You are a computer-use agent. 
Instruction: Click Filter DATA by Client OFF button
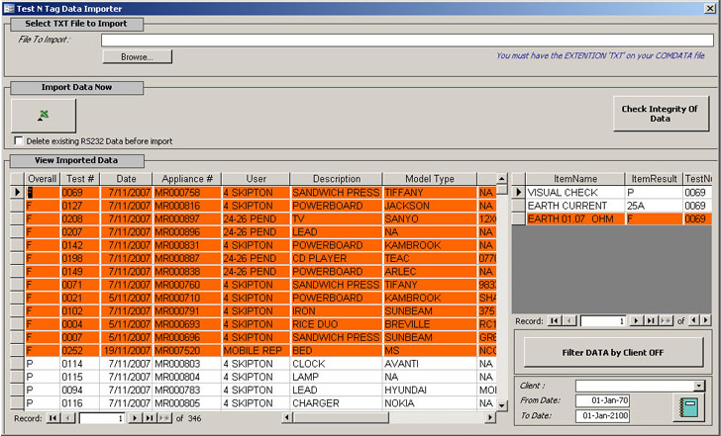click(x=613, y=353)
